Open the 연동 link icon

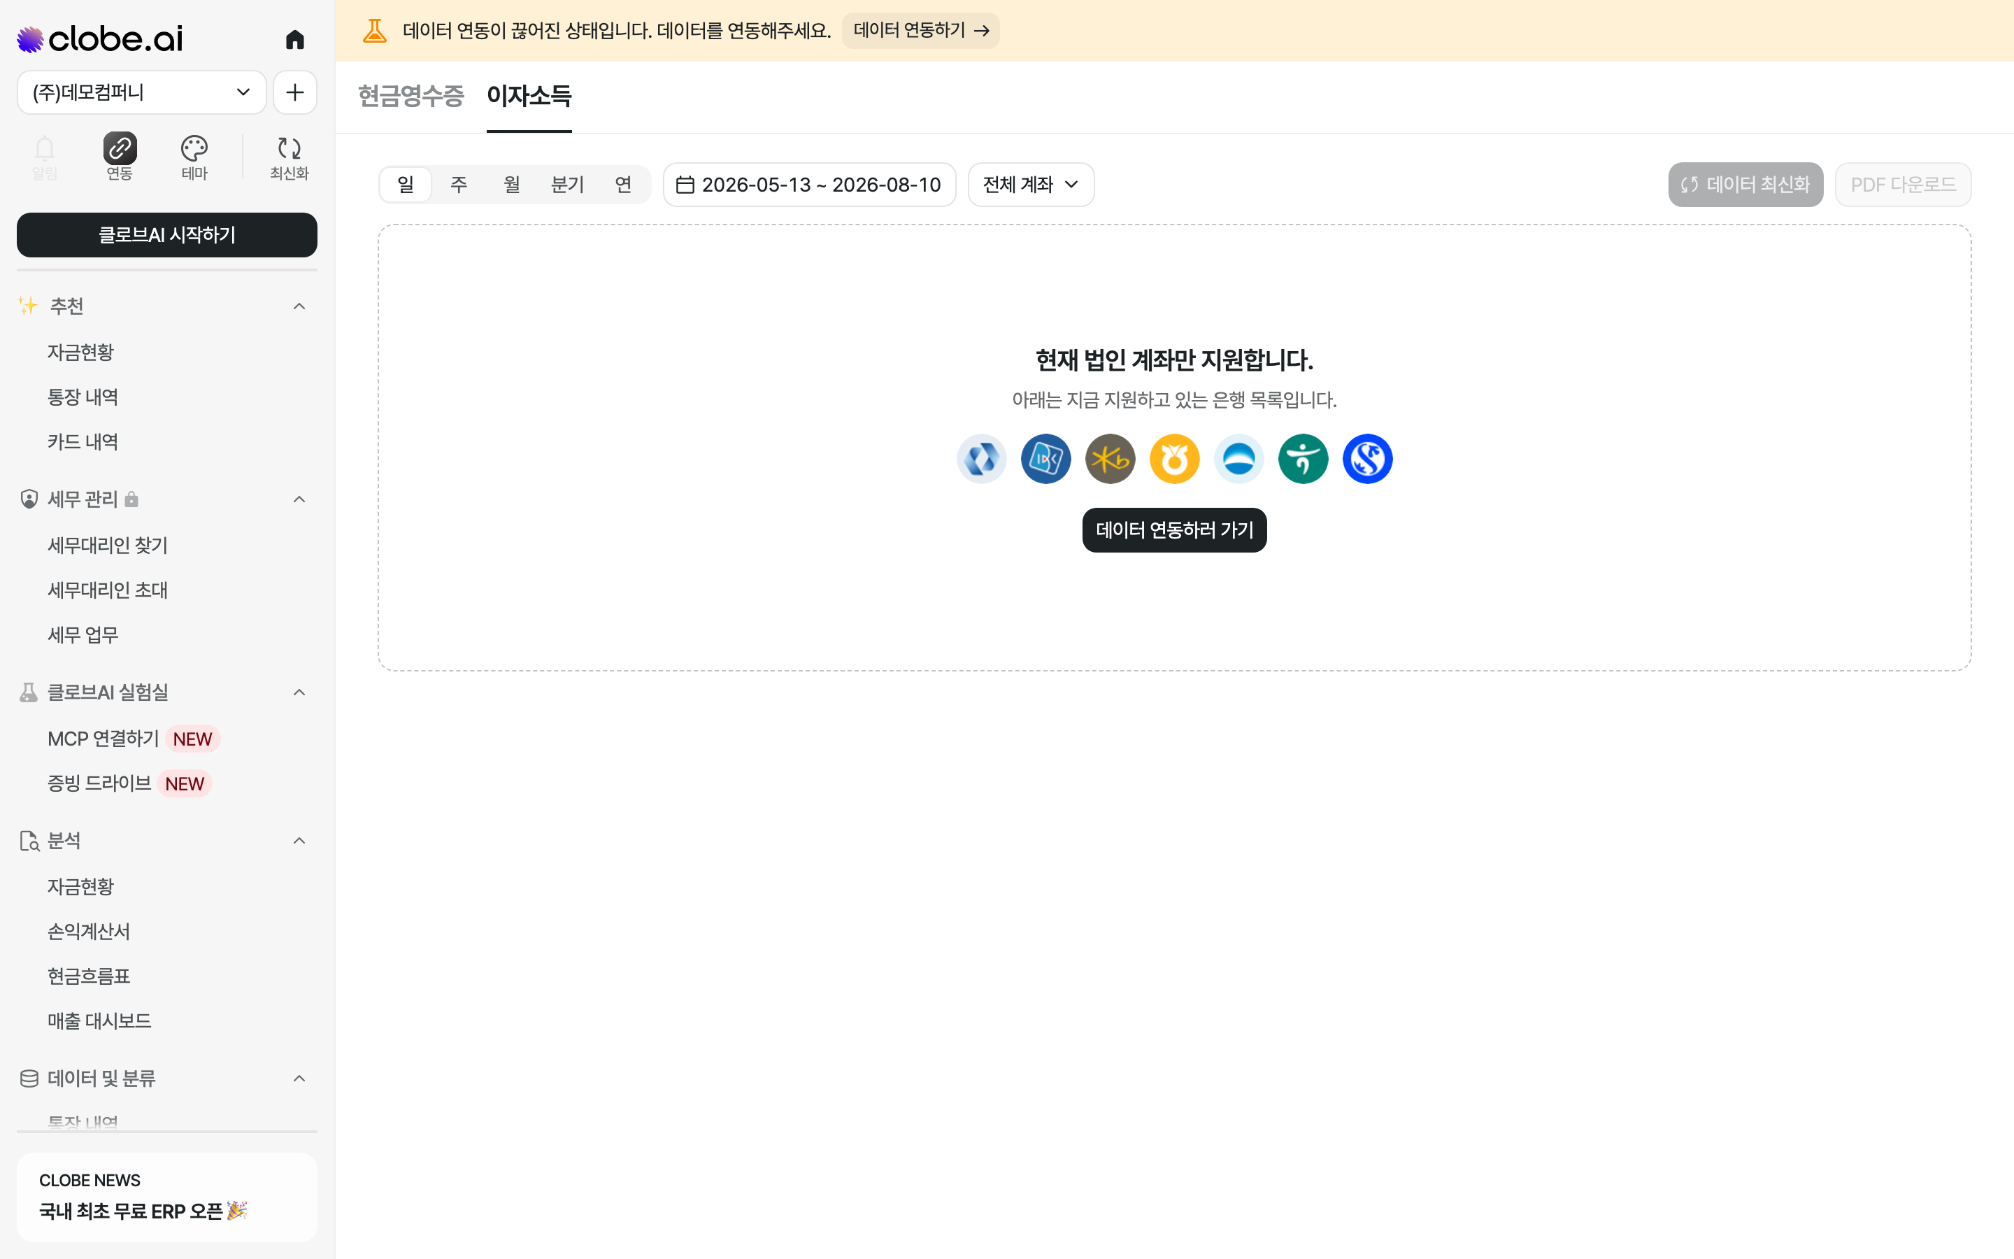coord(120,157)
